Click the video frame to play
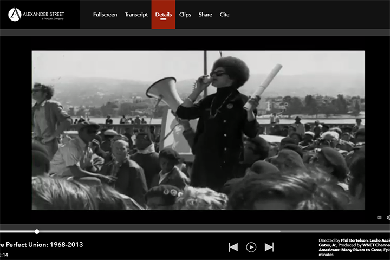Viewport: 390px width, 260px height. click(198, 130)
